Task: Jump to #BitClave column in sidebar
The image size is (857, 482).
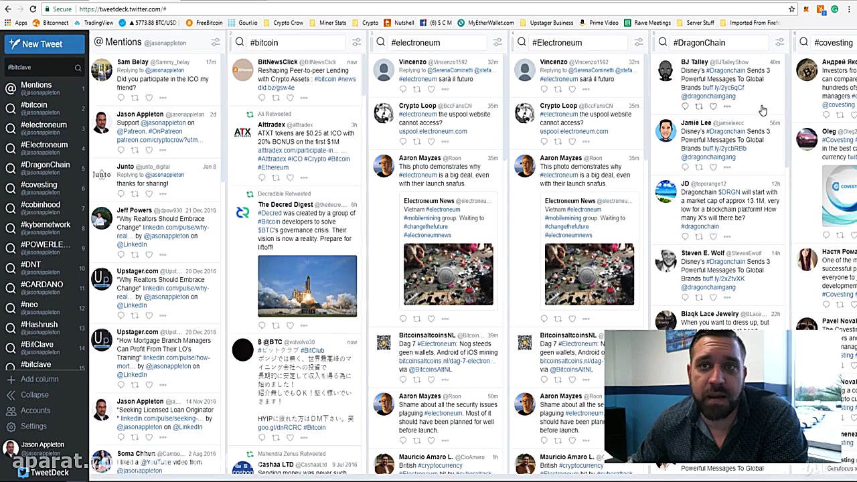Action: (44, 347)
